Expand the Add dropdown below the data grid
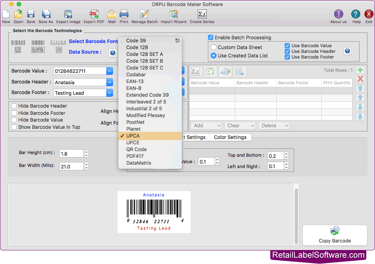This screenshot has width=375, height=264. coord(206,125)
